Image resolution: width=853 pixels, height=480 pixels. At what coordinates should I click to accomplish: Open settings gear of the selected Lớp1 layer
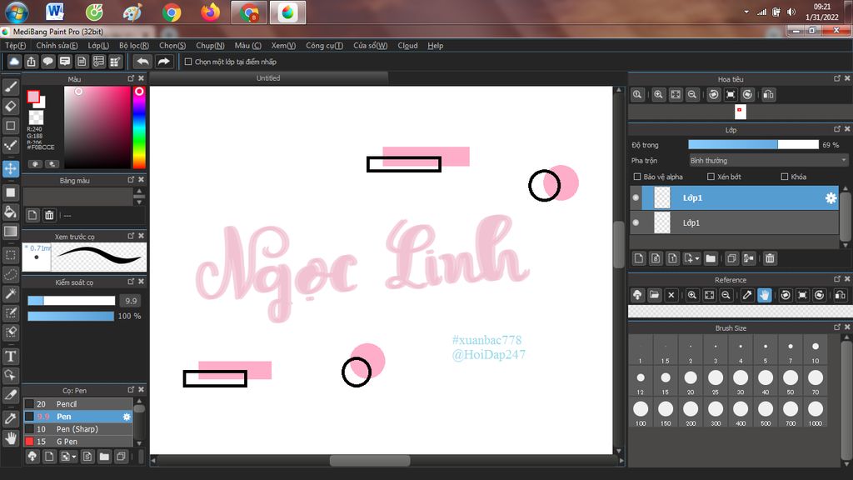click(x=830, y=197)
